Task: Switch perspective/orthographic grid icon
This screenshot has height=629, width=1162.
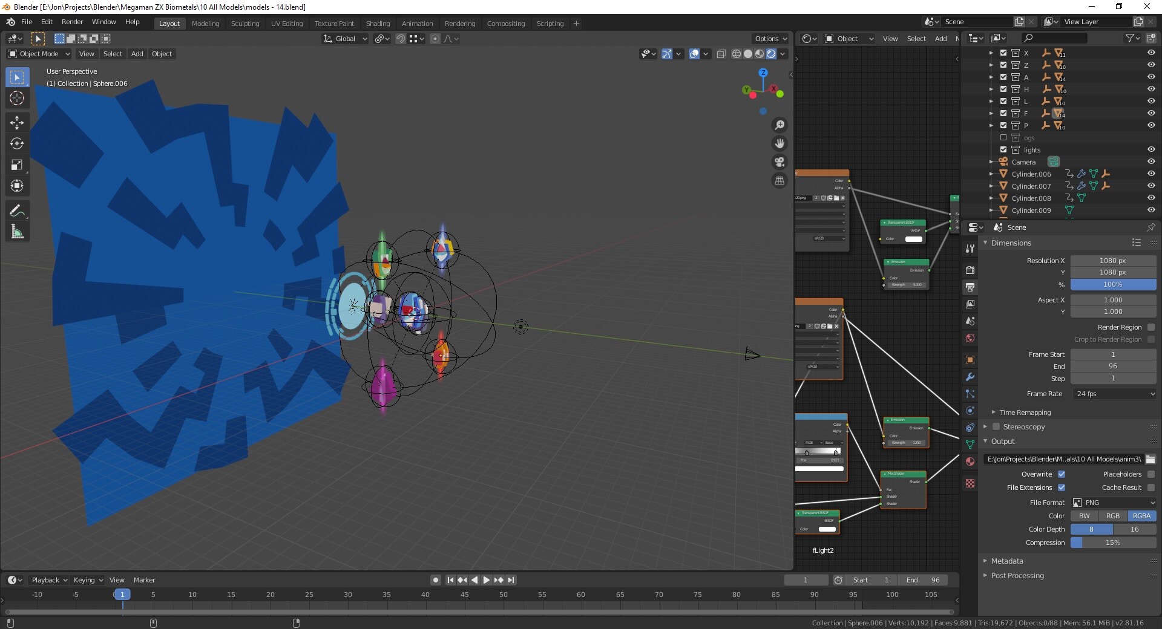Action: [780, 180]
